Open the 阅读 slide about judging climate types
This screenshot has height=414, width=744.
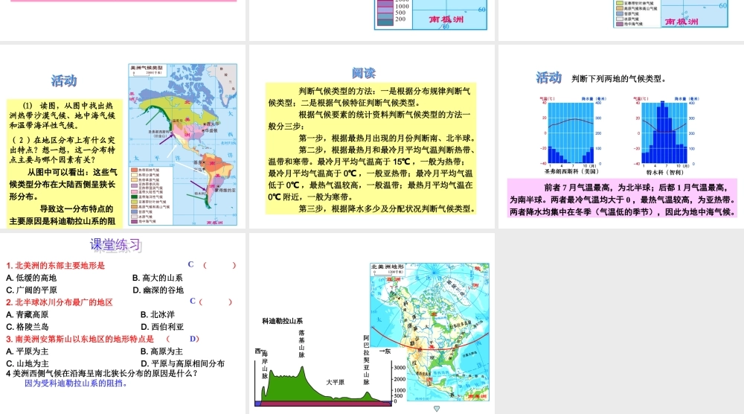371,136
